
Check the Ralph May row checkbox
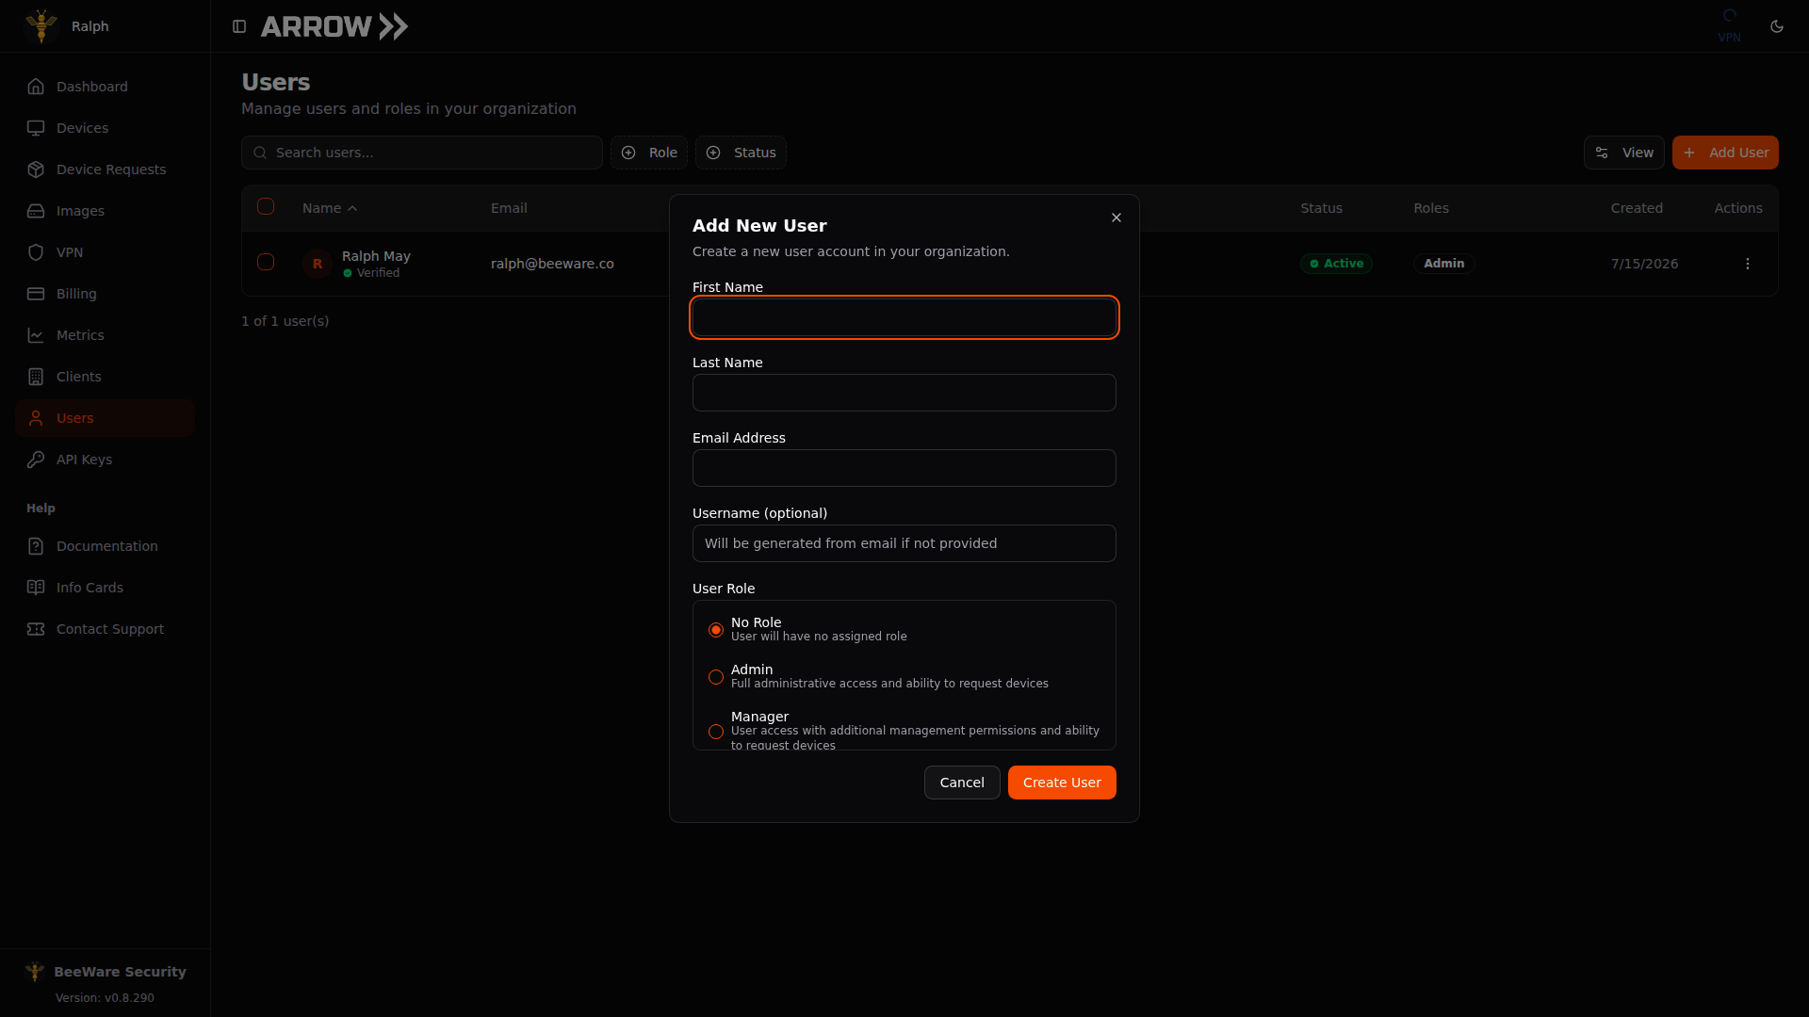266,262
